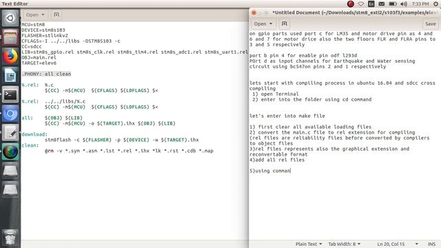The image size is (441, 248).
Task: Click the 'FLASHER=stlinkv2' line
Action: click(x=45, y=35)
